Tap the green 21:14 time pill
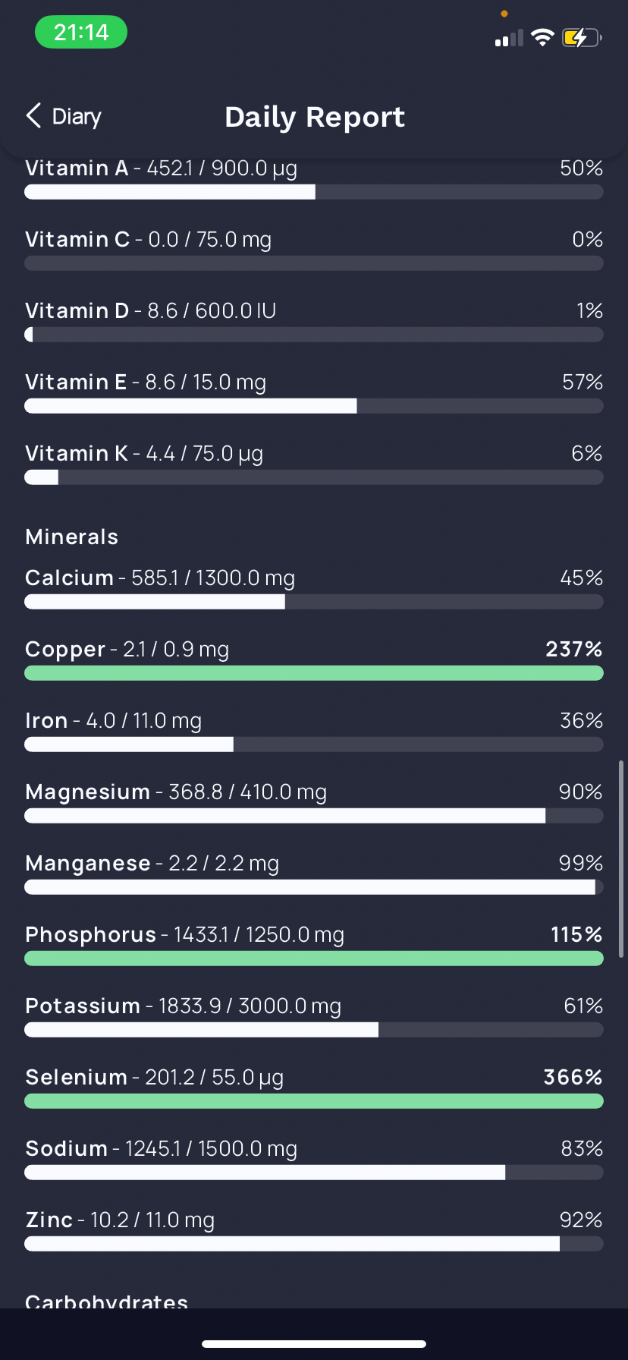This screenshot has height=1360, width=628. pyautogui.click(x=81, y=33)
